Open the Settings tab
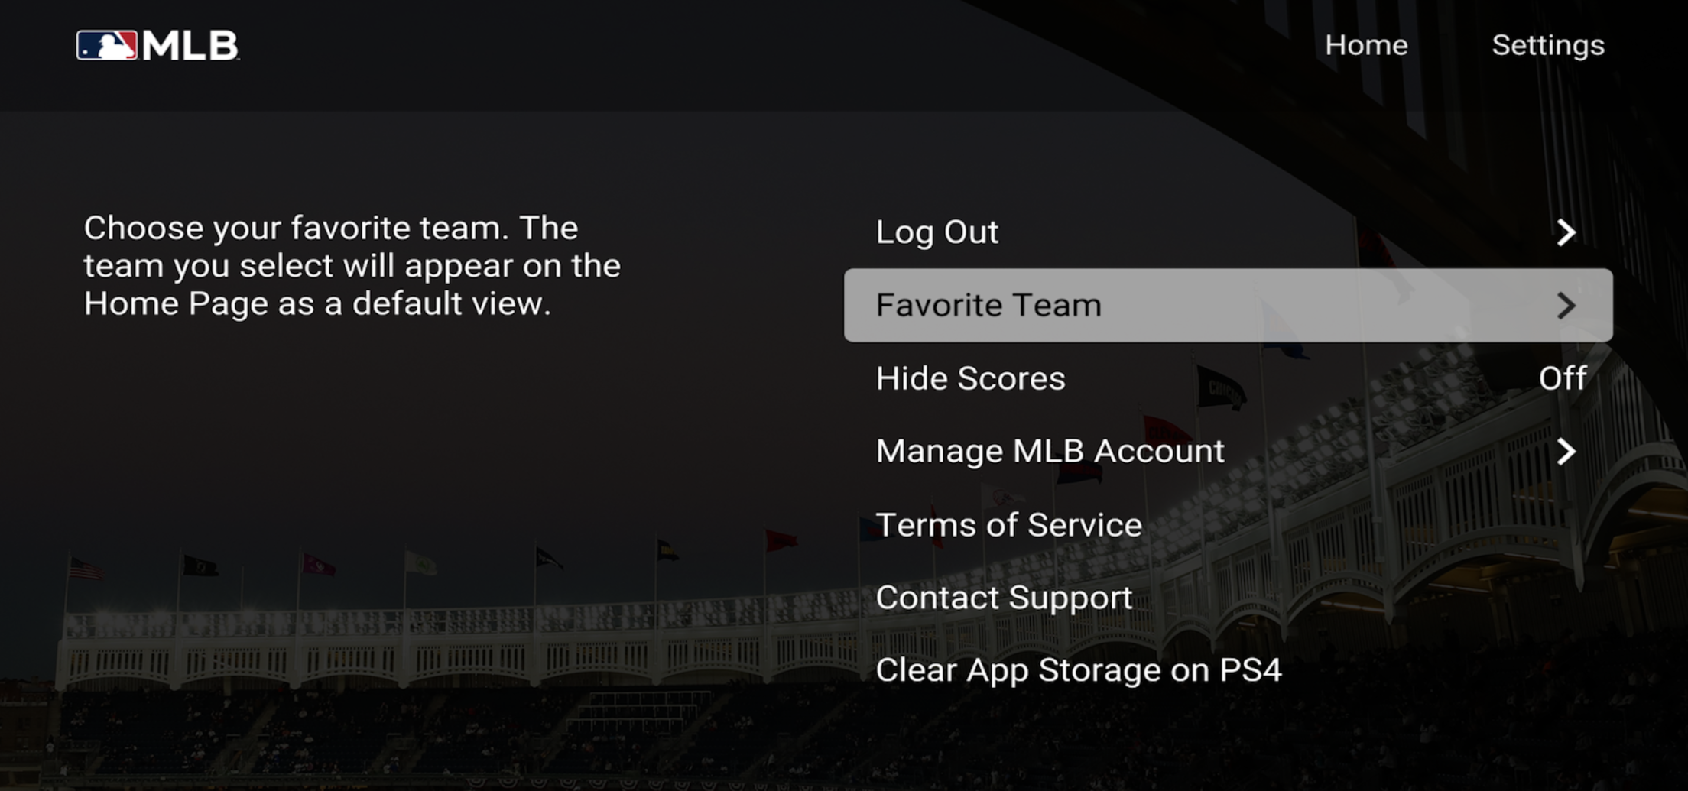Screen dimensions: 1688x791 (x=1548, y=45)
